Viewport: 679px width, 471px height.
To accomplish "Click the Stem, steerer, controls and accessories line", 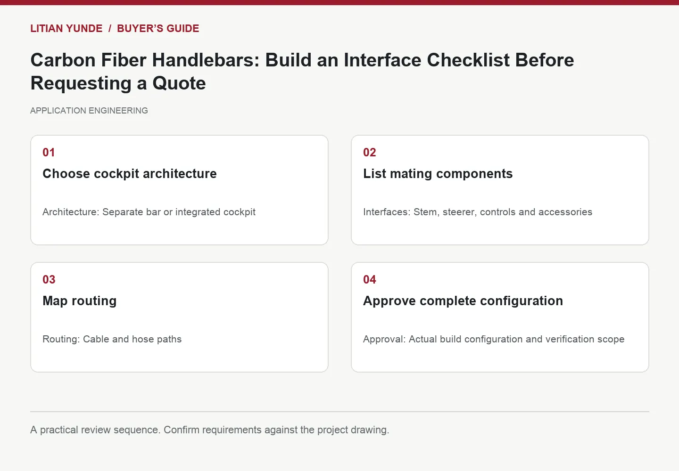I will 503,212.
